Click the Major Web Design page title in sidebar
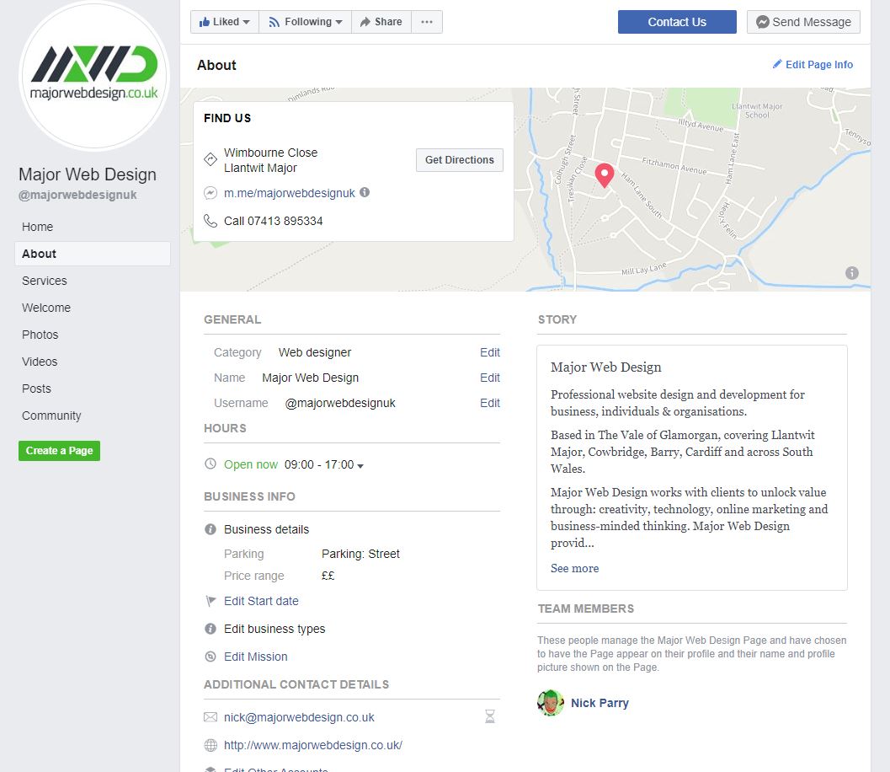 (88, 174)
